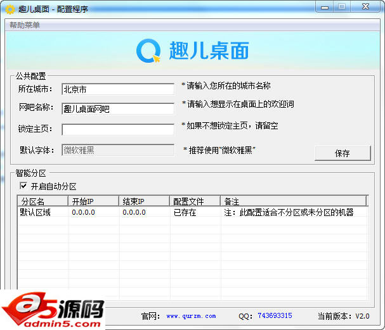This screenshot has height=330, width=385.
Task: Open the www.qurzm.com official website link
Action: tap(192, 316)
